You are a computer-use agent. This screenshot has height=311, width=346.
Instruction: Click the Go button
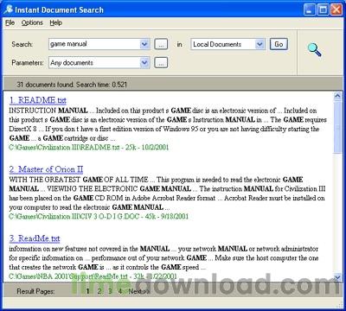(x=279, y=44)
